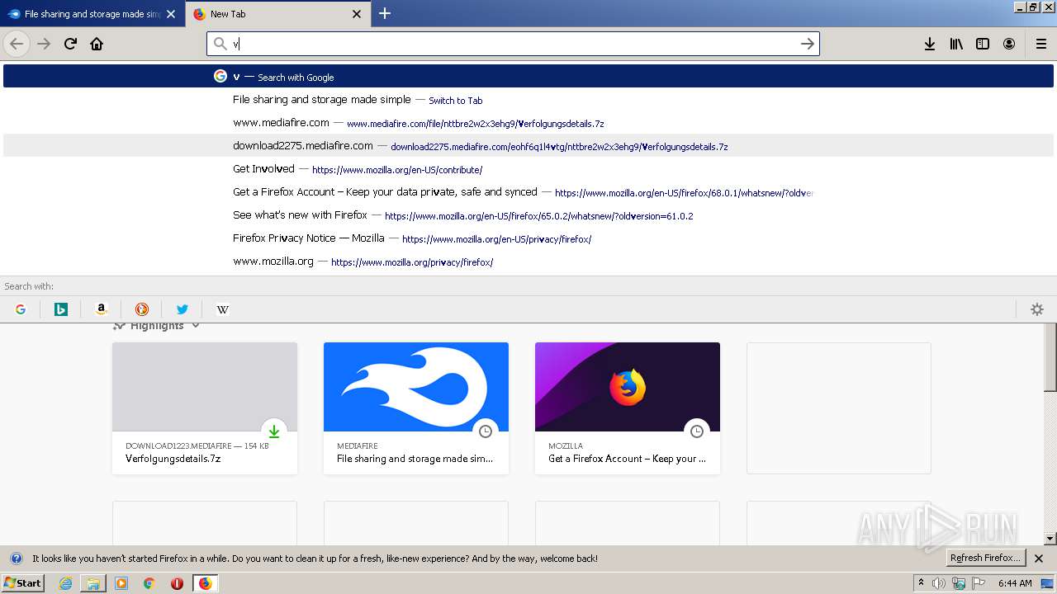The image size is (1057, 594).
Task: Open MediaFire File sharing highlight card
Action: click(x=416, y=408)
